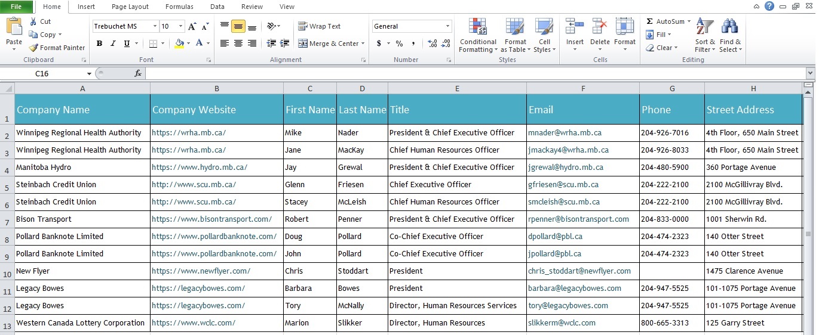
Task: Click the AutoSum sigma icon
Action: pyautogui.click(x=649, y=21)
